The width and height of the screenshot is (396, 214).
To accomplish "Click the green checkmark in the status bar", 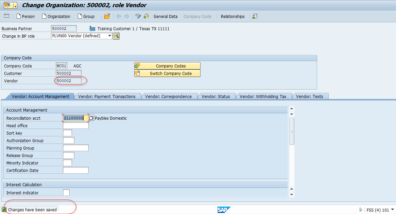I will point(4,210).
